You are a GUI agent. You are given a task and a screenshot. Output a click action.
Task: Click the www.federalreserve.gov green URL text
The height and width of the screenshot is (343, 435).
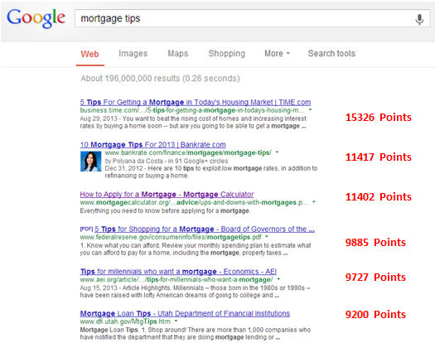[171, 237]
